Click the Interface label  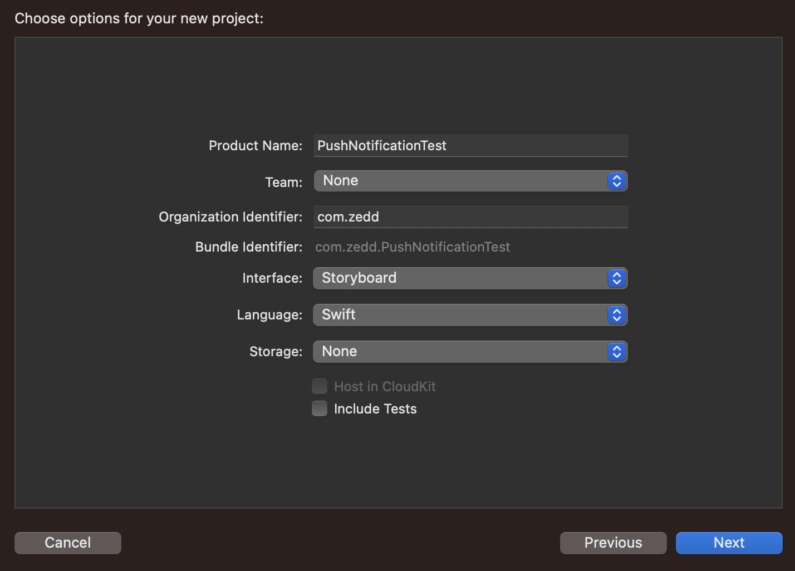[272, 278]
